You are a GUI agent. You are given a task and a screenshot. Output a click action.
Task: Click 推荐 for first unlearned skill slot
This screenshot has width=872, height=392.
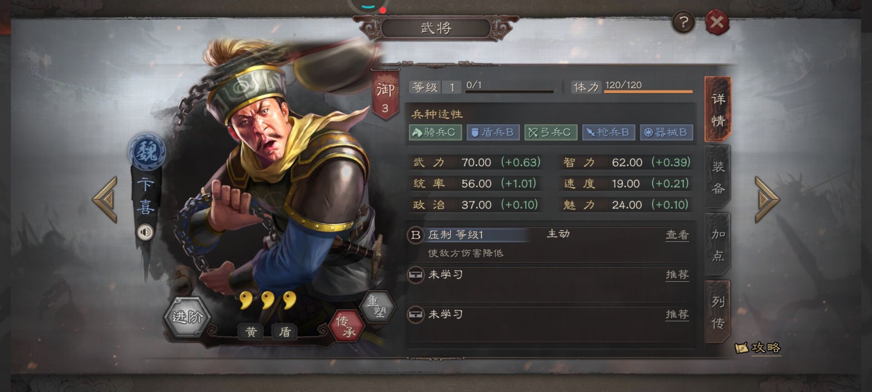[x=677, y=274]
